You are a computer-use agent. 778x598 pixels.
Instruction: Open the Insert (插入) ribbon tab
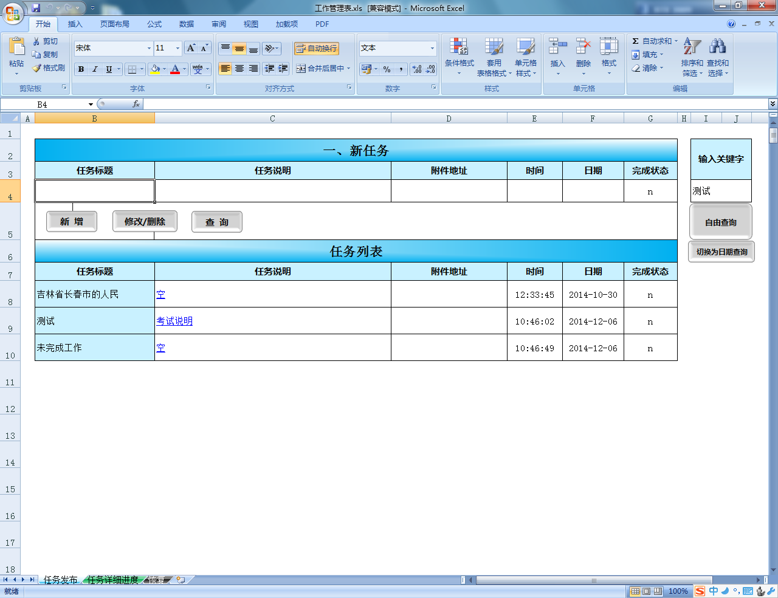pyautogui.click(x=75, y=24)
